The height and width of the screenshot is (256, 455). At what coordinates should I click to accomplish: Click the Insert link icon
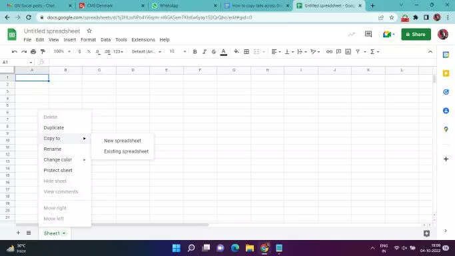pyautogui.click(x=329, y=51)
